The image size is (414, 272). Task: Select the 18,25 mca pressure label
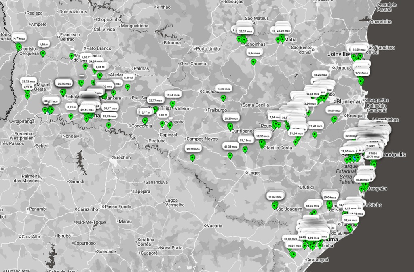coord(320,74)
